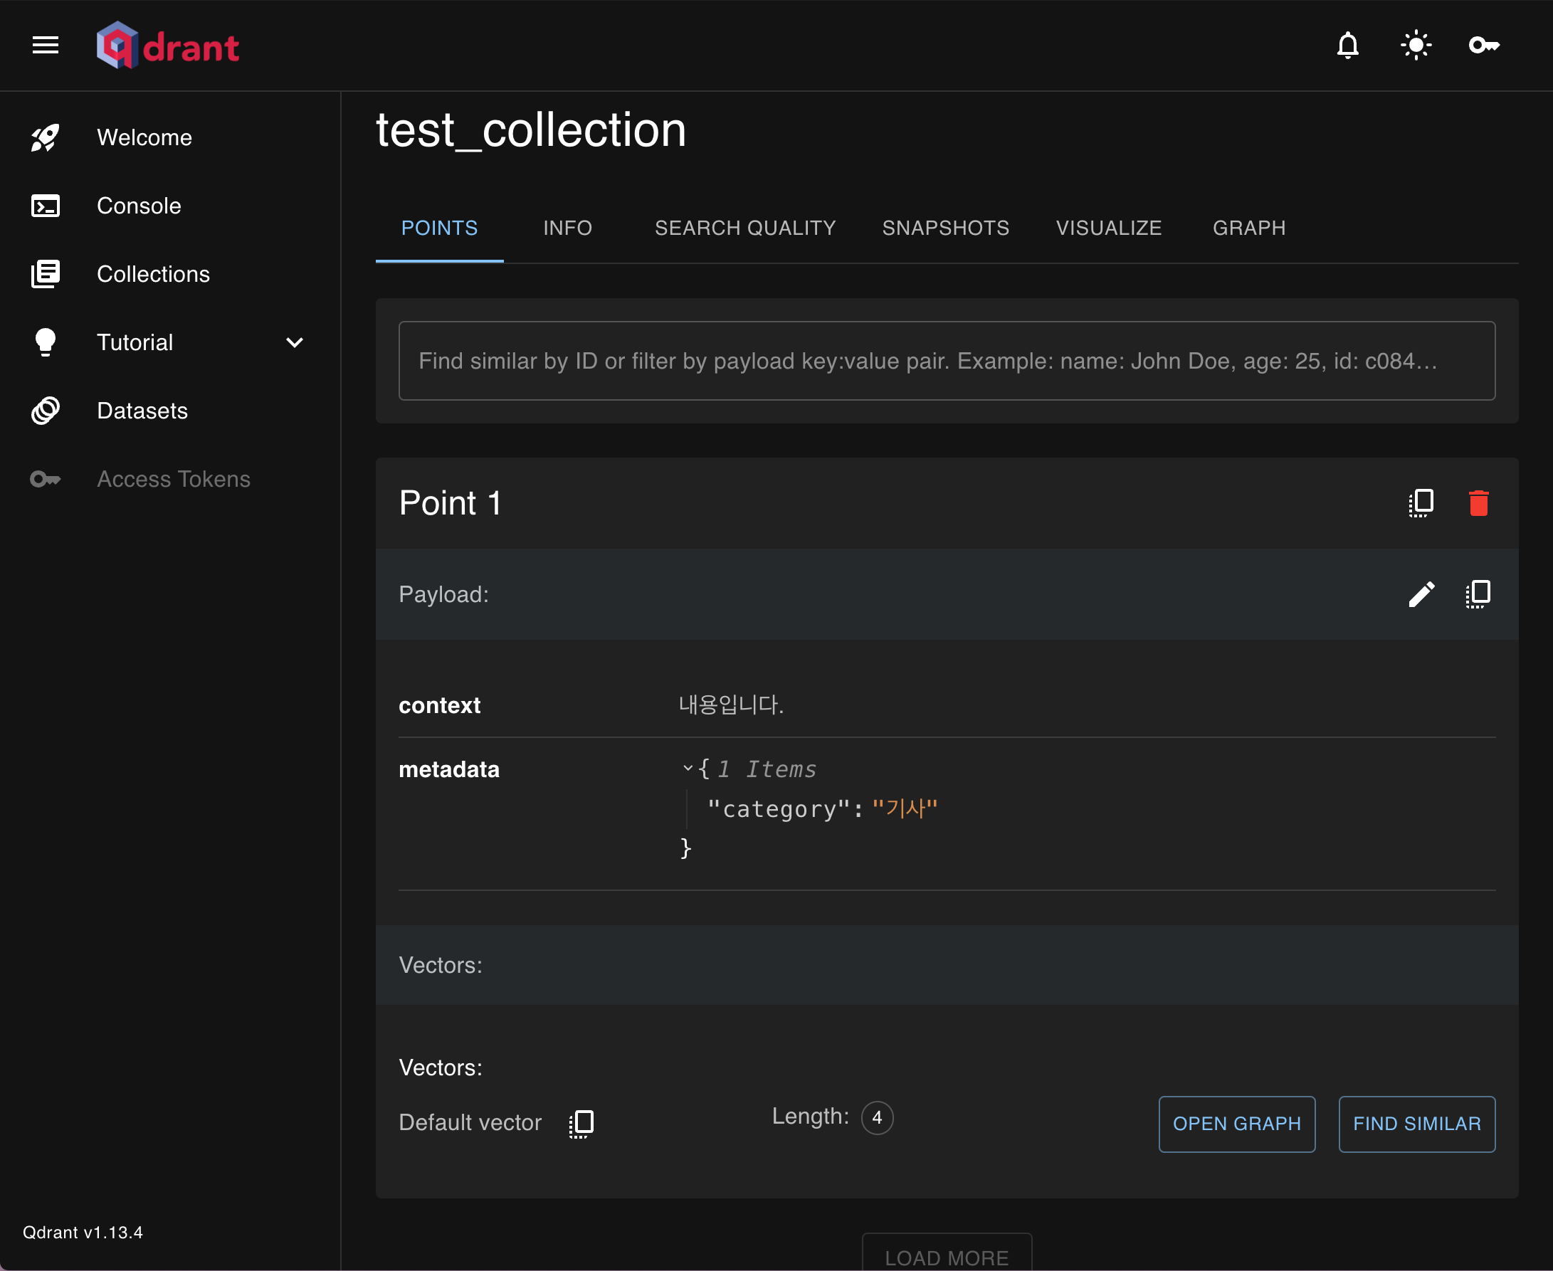This screenshot has width=1553, height=1271.
Task: Click the copy payload icon
Action: point(1478,592)
